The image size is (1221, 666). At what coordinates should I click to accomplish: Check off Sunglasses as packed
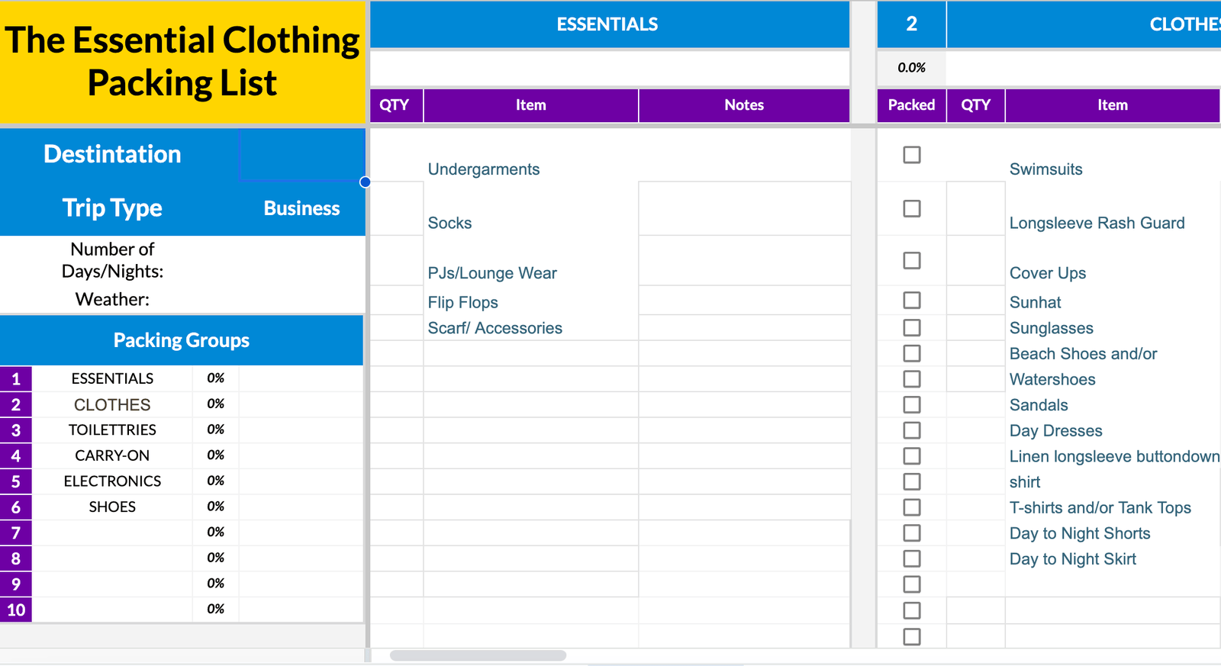[x=911, y=327]
